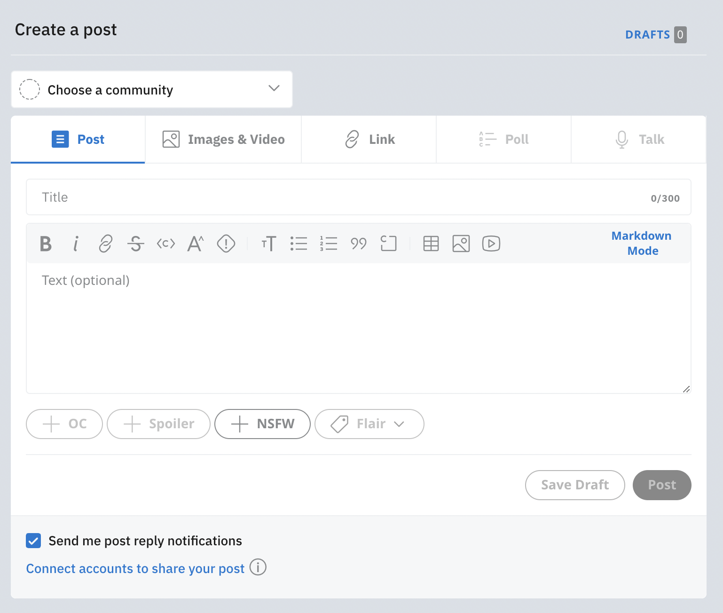Insert a table into the post
This screenshot has width=723, height=613.
tap(431, 244)
